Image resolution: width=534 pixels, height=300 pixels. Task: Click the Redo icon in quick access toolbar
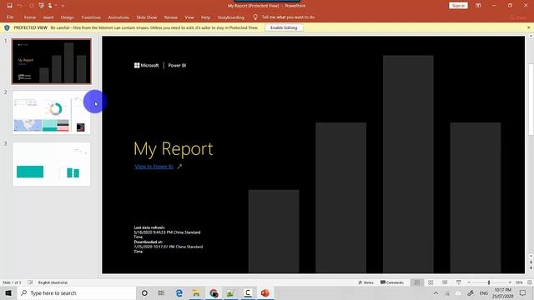[32, 6]
